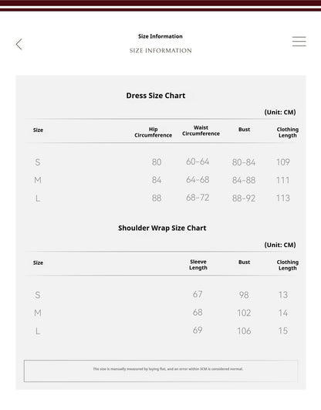Click the 113 clothing length value

pos(283,198)
